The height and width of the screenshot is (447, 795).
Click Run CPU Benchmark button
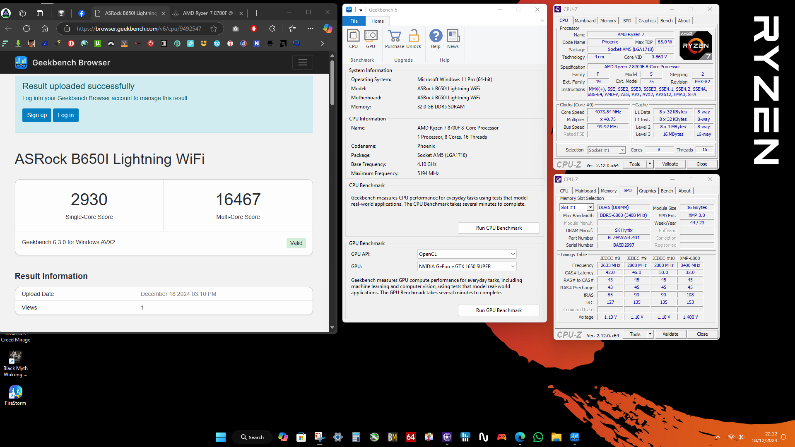pyautogui.click(x=499, y=228)
